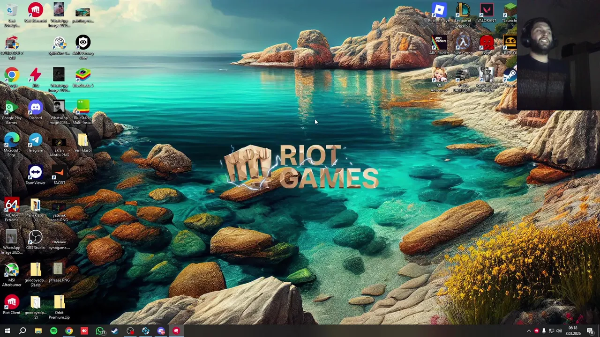This screenshot has width=600, height=337.
Task: Open the clock showing 06:18
Action: pos(573,331)
